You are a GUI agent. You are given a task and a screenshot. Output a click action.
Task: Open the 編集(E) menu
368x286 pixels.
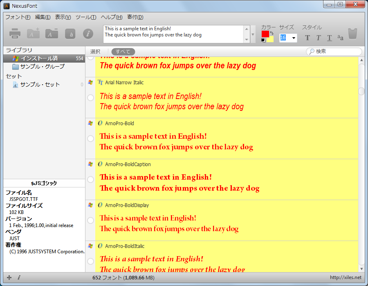tap(43, 17)
